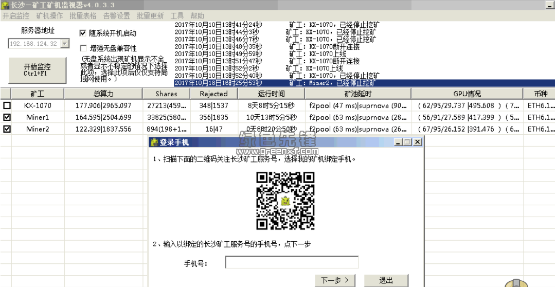Select log entry KX-1070上线 at 13时49分59秒

point(364,54)
